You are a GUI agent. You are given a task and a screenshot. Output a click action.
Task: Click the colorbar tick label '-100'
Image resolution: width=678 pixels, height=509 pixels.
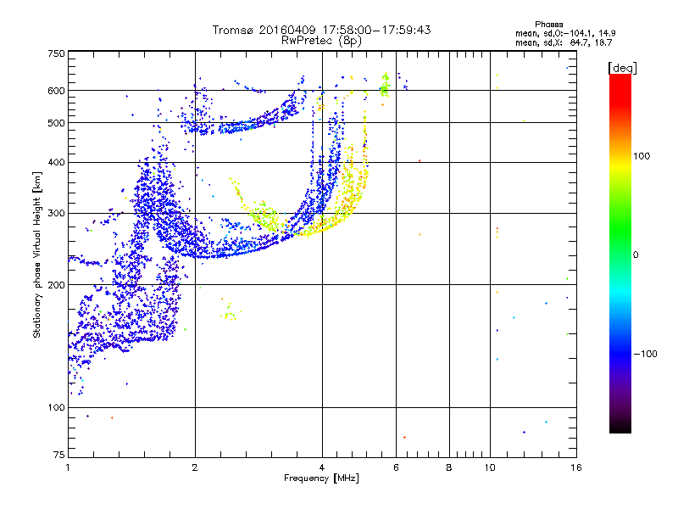pyautogui.click(x=645, y=354)
